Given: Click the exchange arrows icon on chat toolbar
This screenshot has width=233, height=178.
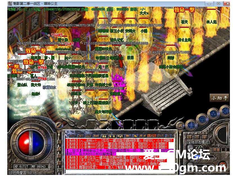Looking at the screenshot, I should tap(80, 136).
